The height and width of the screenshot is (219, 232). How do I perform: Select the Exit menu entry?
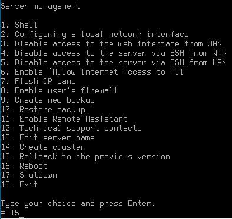pyautogui.click(x=19, y=184)
